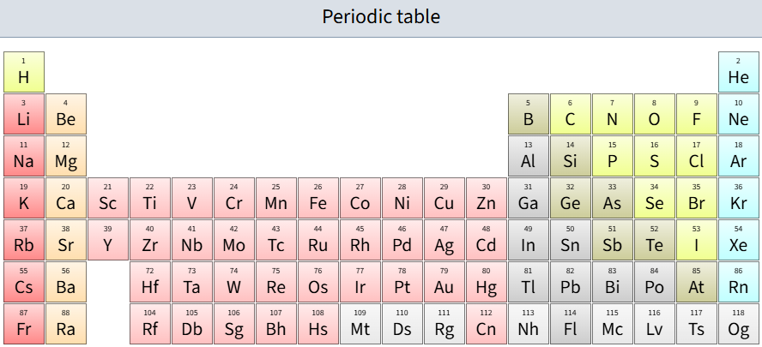The height and width of the screenshot is (347, 762).
Task: Click the Silicon (Si) element tile
Action: pyautogui.click(x=570, y=156)
